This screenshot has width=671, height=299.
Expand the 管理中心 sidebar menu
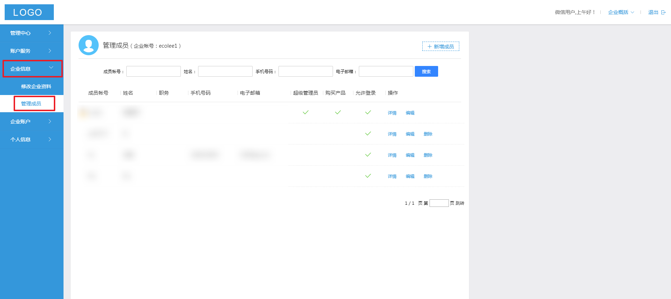[x=32, y=33]
